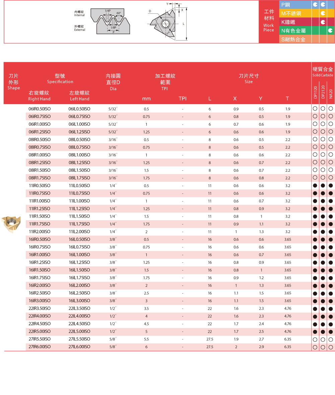335x395 pixels.
Task: Click the 22IL4.00ISO left hand entry
Action: point(79,316)
